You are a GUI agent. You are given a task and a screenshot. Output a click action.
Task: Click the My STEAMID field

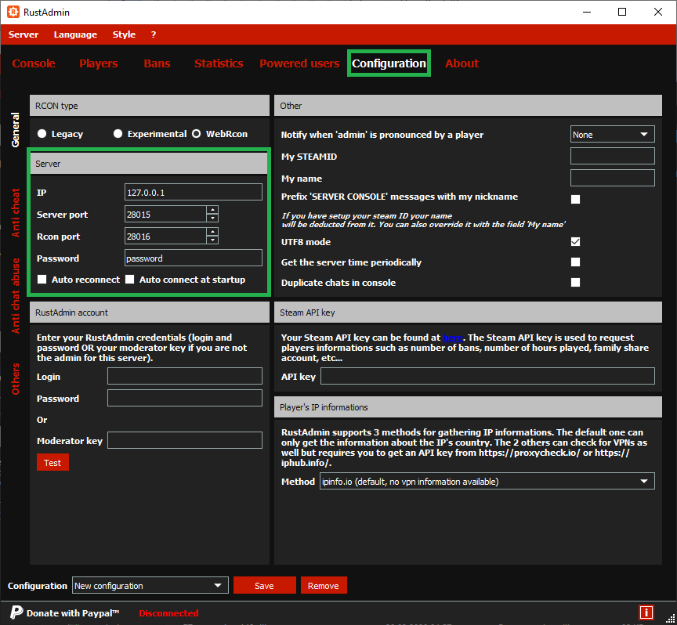point(612,156)
